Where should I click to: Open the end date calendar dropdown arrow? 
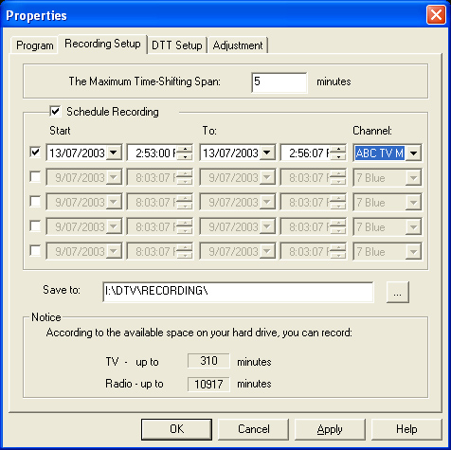click(x=267, y=153)
